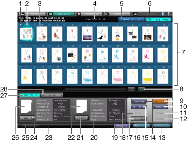
Task: Select the highlighted page 1 thumbnail
Action: [x=26, y=34]
